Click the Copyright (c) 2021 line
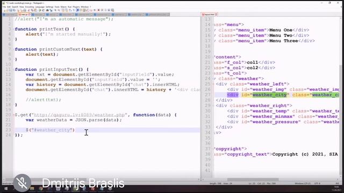This screenshot has width=344, height=193. pos(305,154)
